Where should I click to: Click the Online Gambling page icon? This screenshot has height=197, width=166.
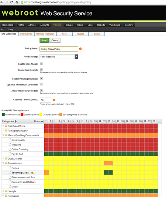tap(10, 149)
